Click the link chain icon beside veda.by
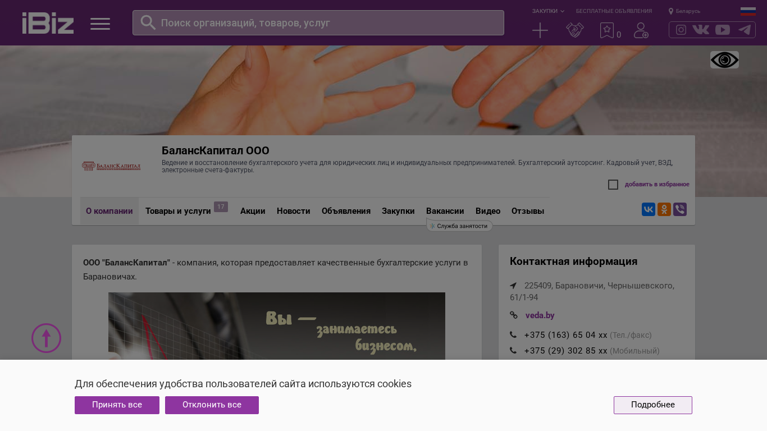This screenshot has width=767, height=431. tap(514, 315)
